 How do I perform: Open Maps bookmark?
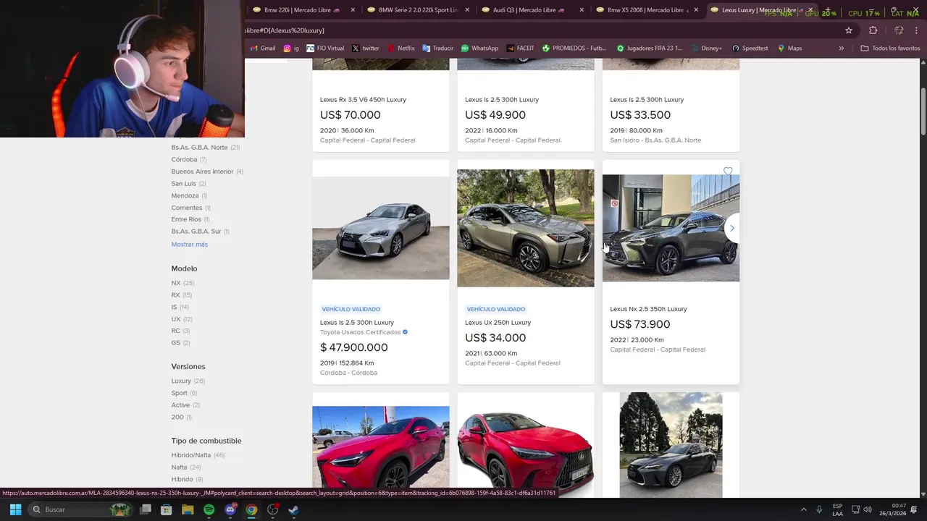(x=789, y=48)
